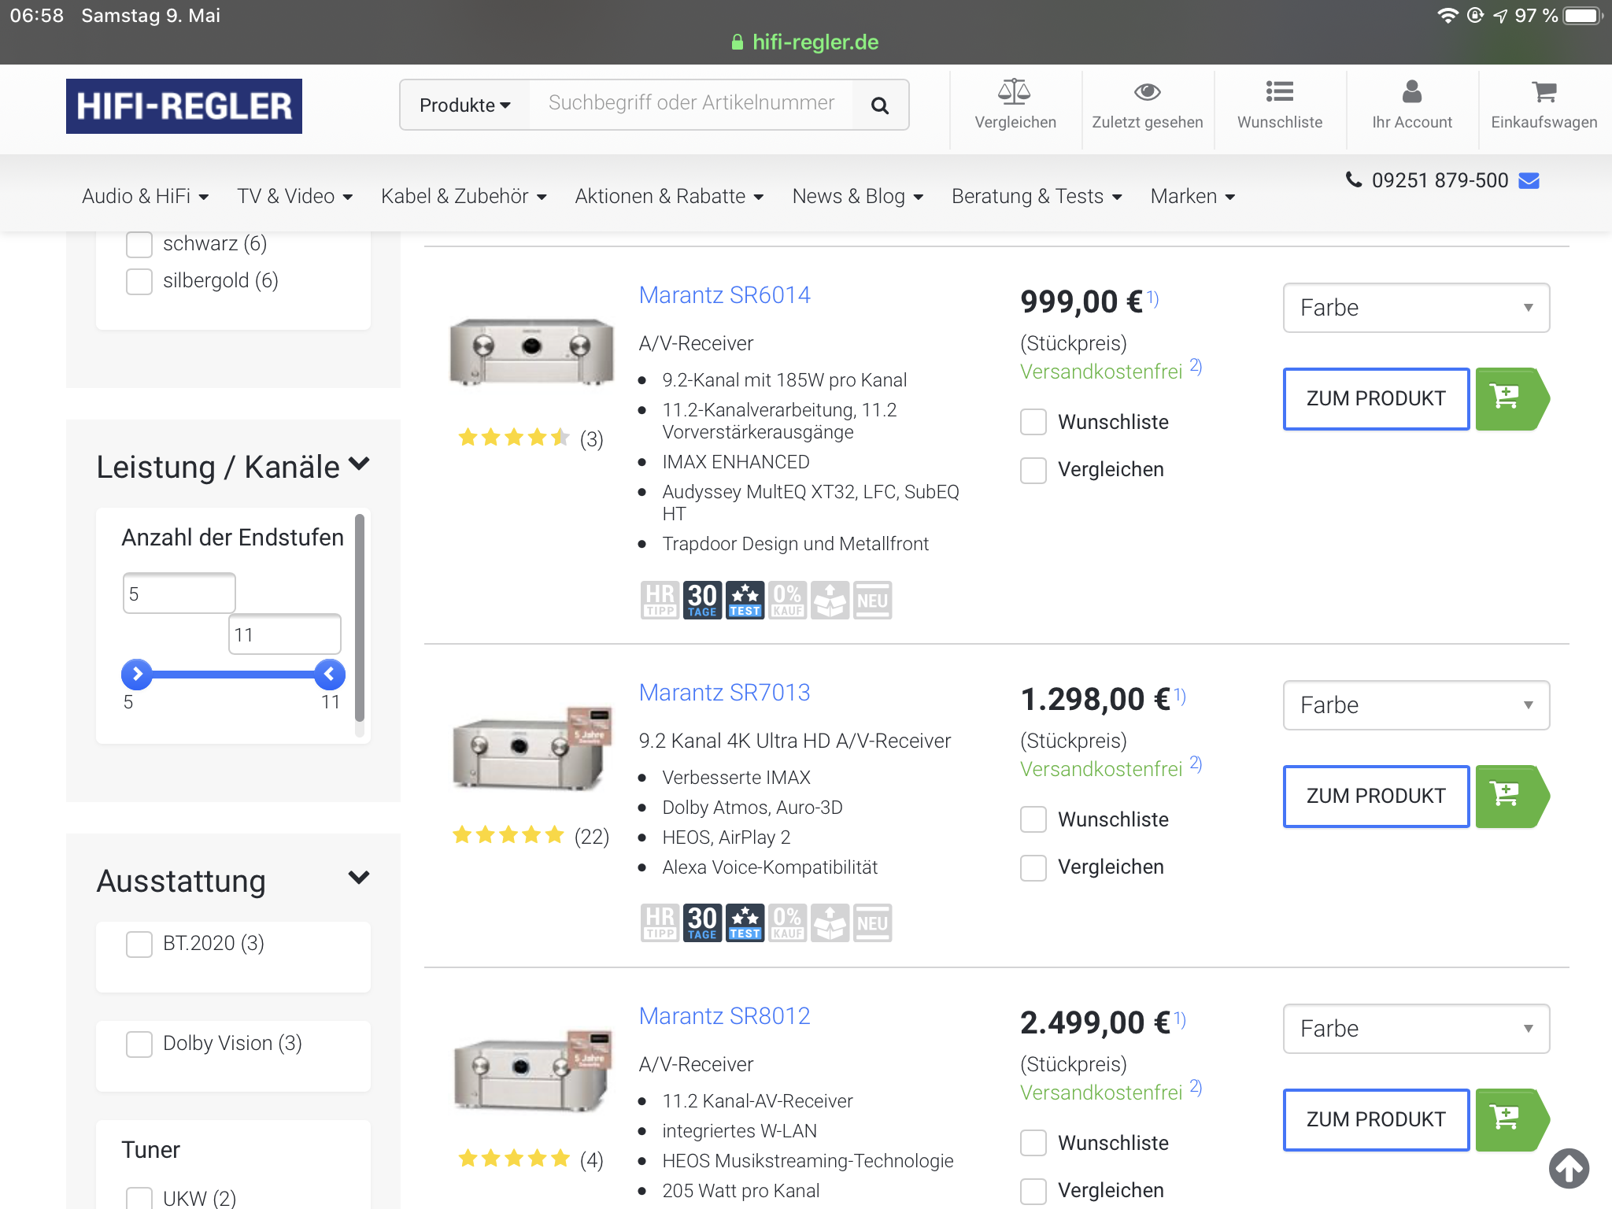Open the Audio & HiFi menu
Screen dimensions: 1612x1209
click(145, 196)
